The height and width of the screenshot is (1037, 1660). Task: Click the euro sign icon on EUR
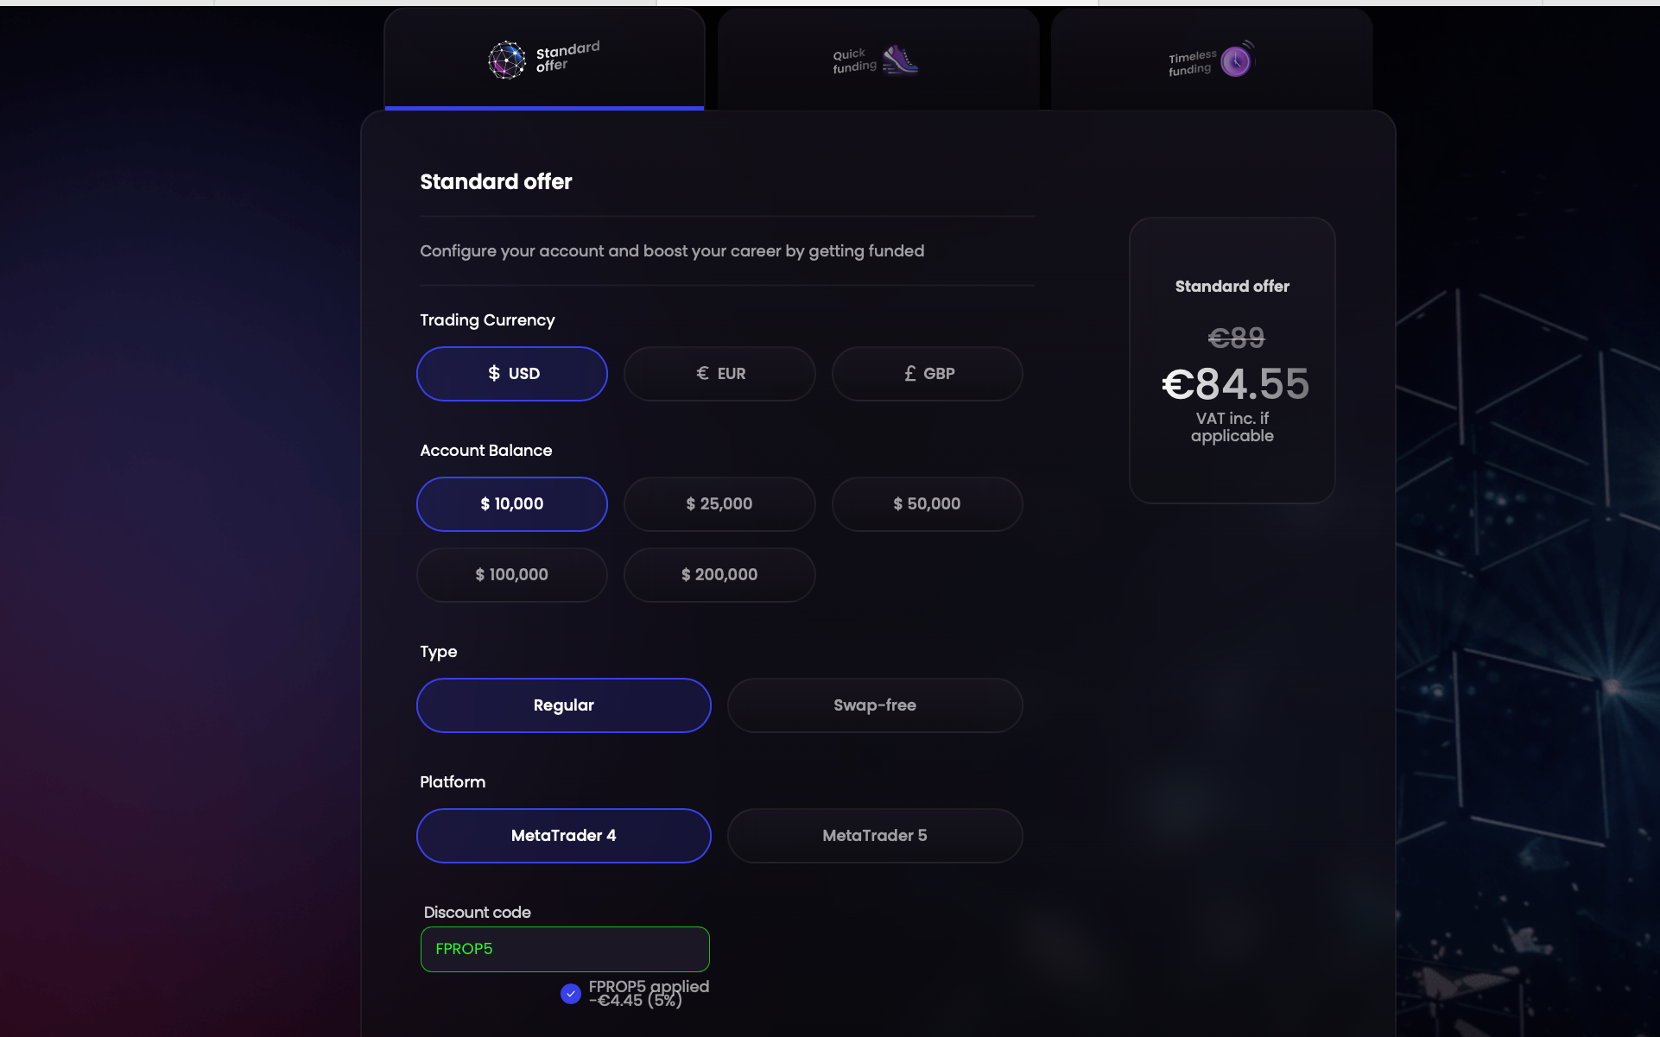pyautogui.click(x=702, y=373)
